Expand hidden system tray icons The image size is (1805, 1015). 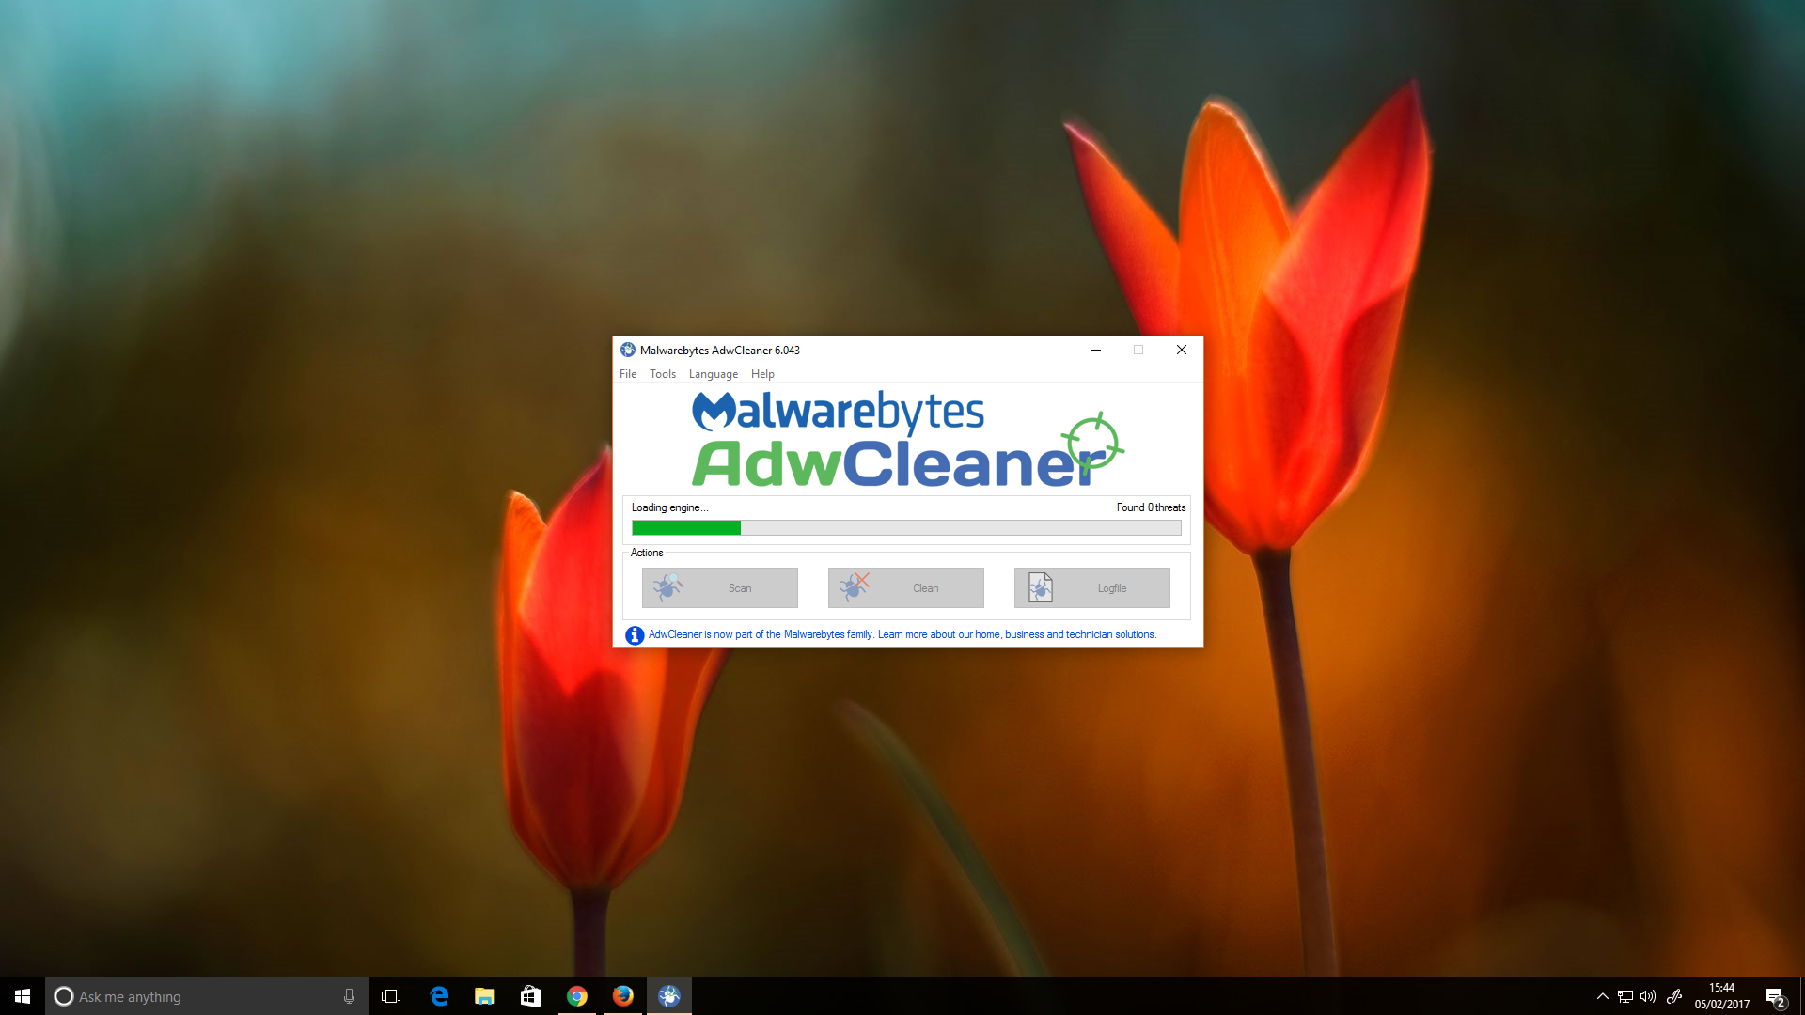[x=1602, y=996]
